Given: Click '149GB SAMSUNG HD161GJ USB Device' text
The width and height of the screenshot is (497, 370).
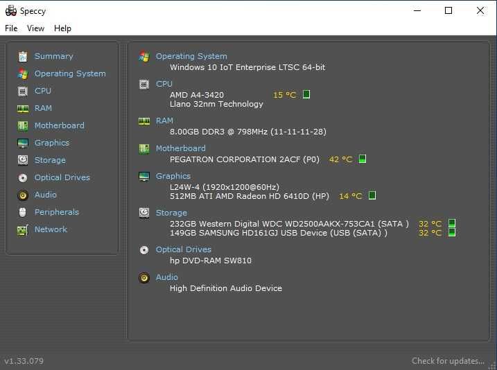Looking at the screenshot, I should point(248,233).
